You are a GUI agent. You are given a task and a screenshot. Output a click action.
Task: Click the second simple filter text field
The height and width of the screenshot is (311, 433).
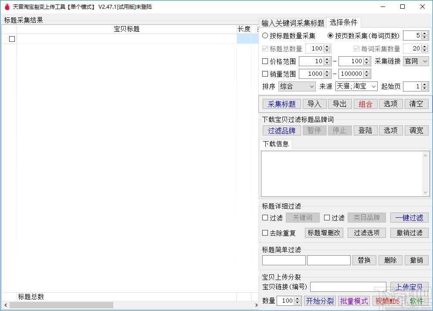[x=329, y=260]
